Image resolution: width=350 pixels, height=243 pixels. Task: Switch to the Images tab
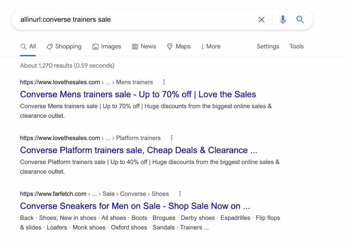coord(107,47)
